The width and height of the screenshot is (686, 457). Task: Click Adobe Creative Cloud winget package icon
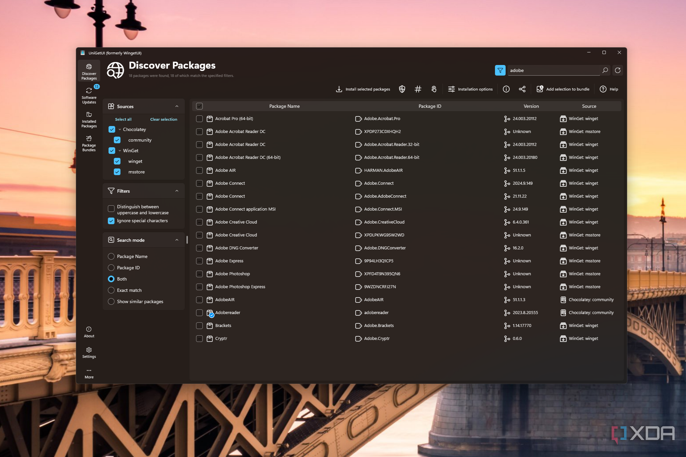click(x=210, y=222)
